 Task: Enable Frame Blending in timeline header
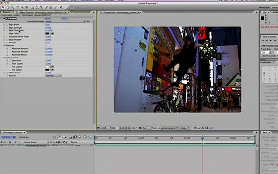coord(75,137)
